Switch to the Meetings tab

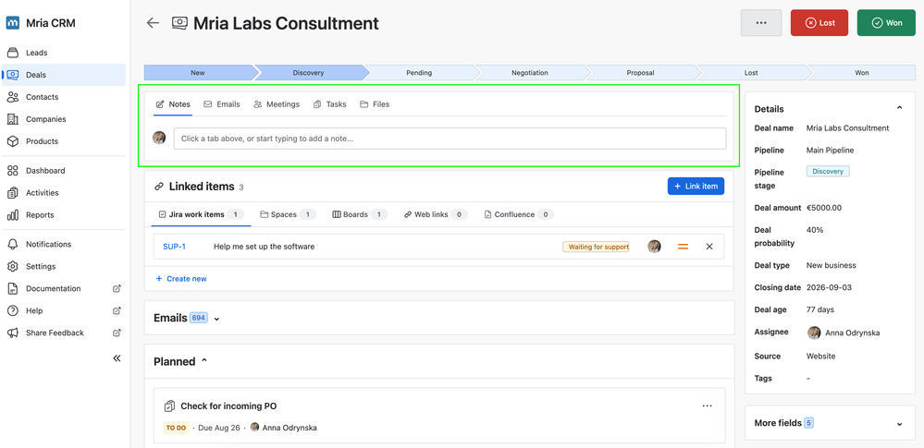[277, 104]
